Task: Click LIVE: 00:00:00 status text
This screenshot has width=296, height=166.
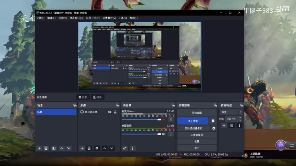Action: [x=169, y=154]
